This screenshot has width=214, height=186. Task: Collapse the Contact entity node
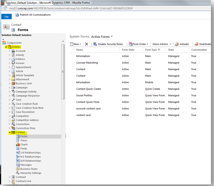coord(10,132)
